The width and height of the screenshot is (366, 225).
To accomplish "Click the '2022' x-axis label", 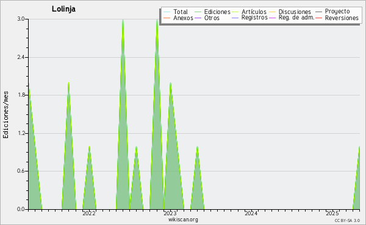I will pos(88,213).
